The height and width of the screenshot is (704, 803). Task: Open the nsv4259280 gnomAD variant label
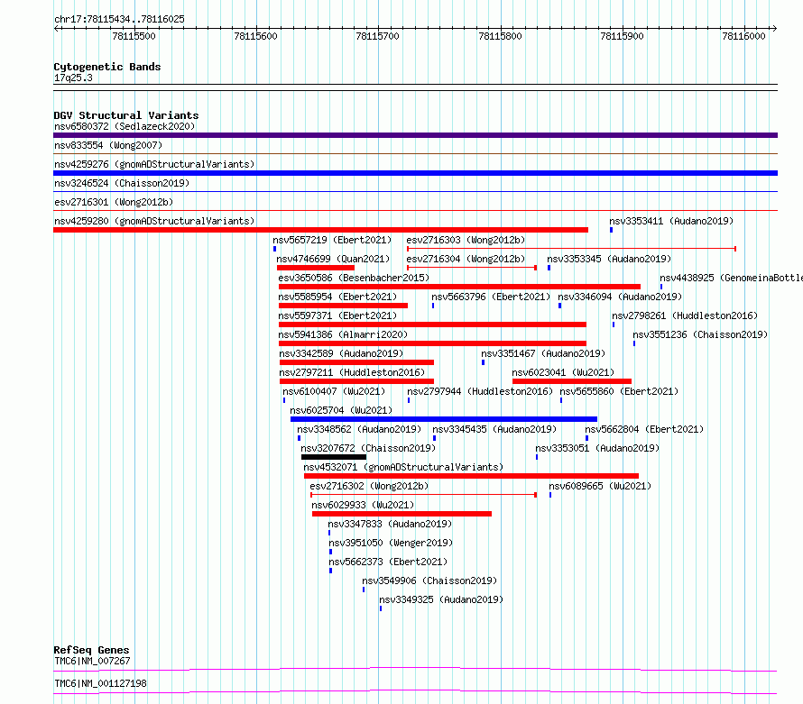[154, 221]
